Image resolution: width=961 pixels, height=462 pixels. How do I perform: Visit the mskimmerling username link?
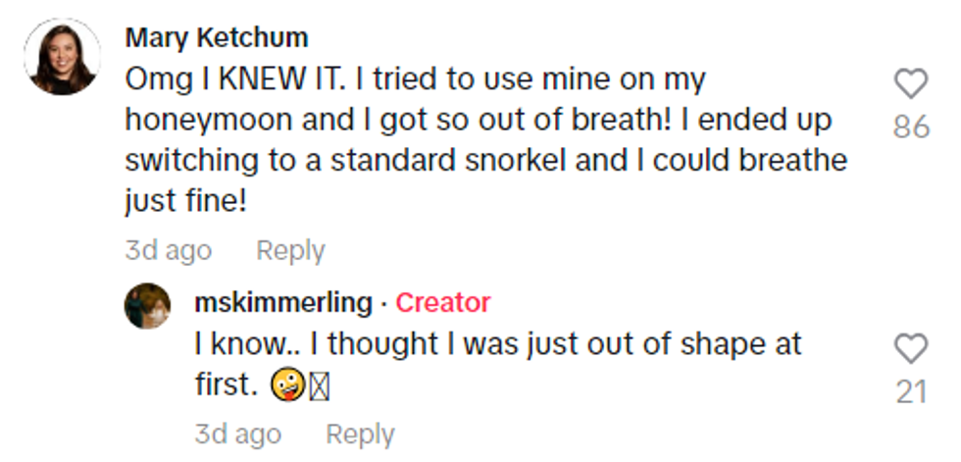tap(283, 303)
